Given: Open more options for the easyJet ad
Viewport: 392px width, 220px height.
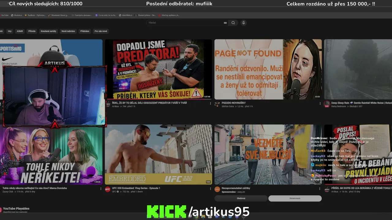Looking at the screenshot, I should 320,189.
